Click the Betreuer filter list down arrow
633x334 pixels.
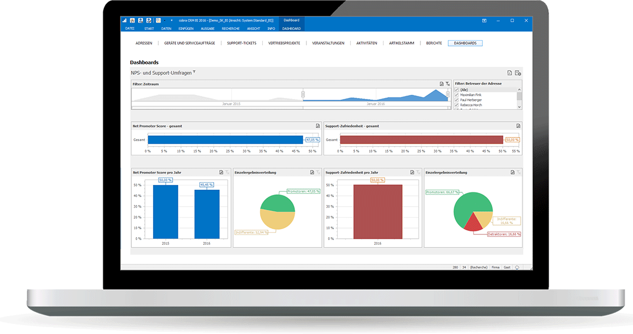tap(519, 106)
